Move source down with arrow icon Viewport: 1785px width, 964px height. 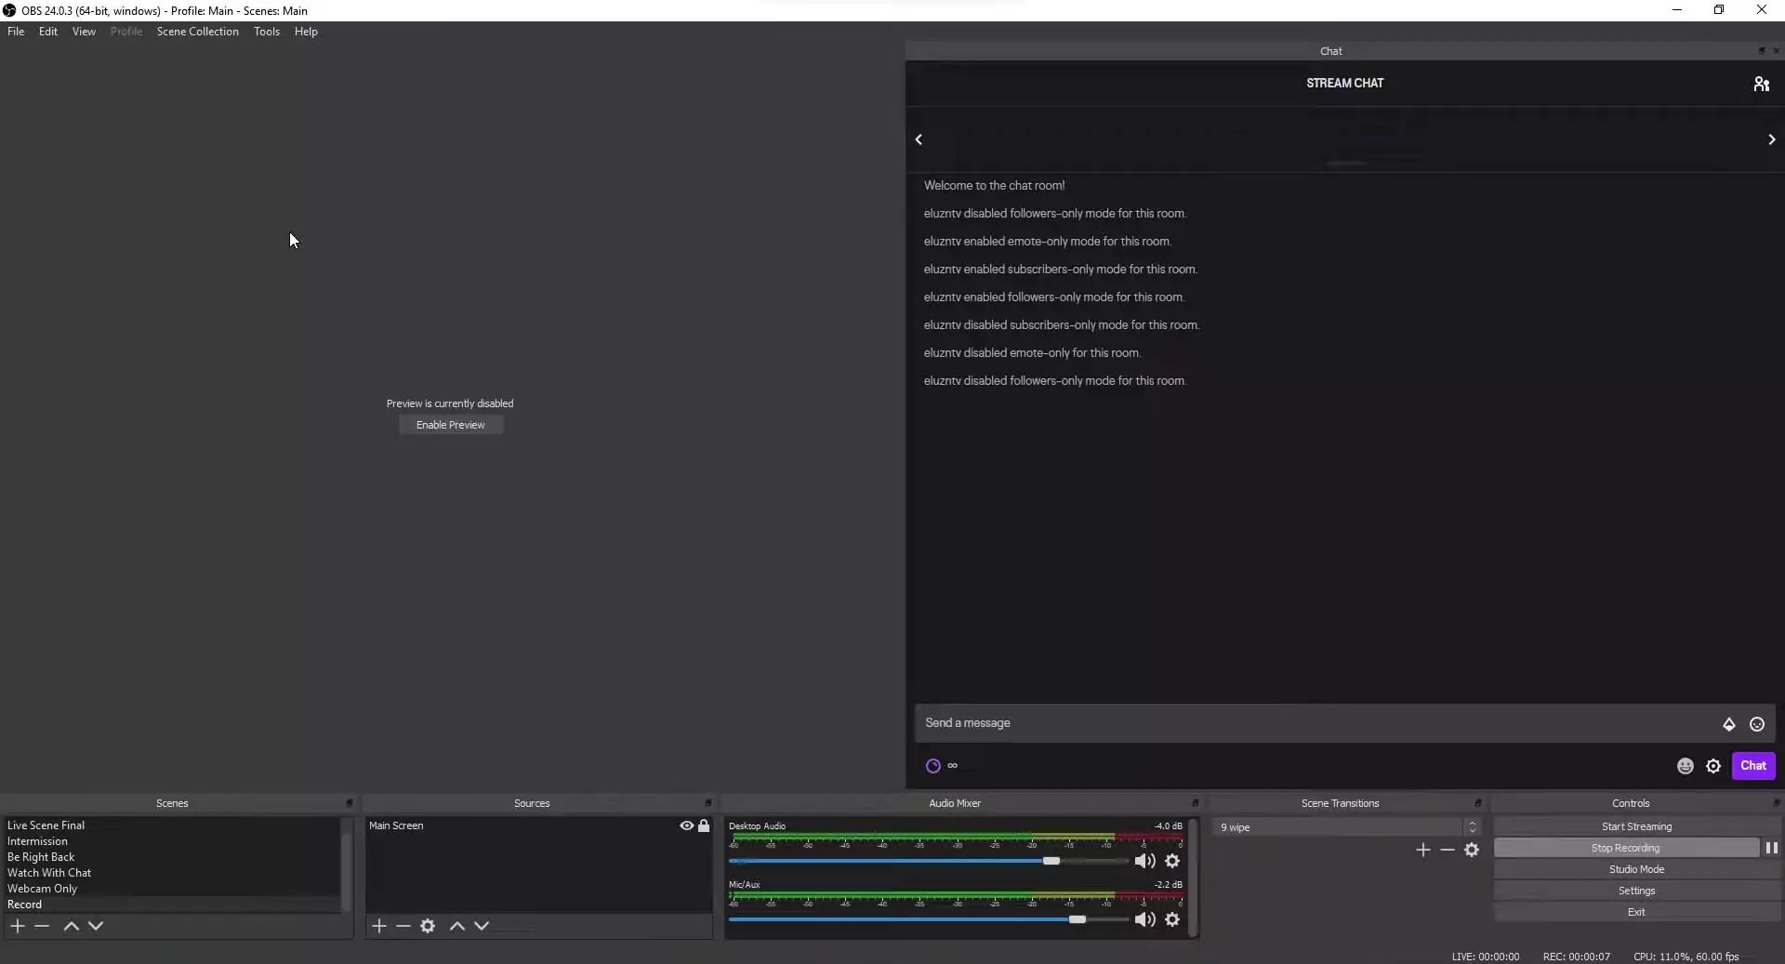tap(482, 926)
